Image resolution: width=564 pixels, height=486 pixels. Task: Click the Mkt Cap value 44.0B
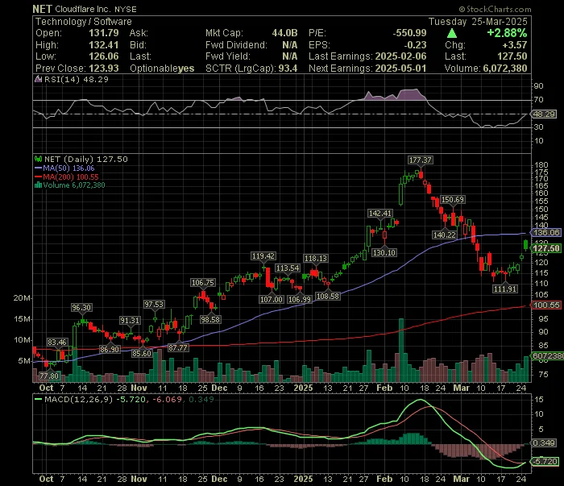click(x=284, y=33)
